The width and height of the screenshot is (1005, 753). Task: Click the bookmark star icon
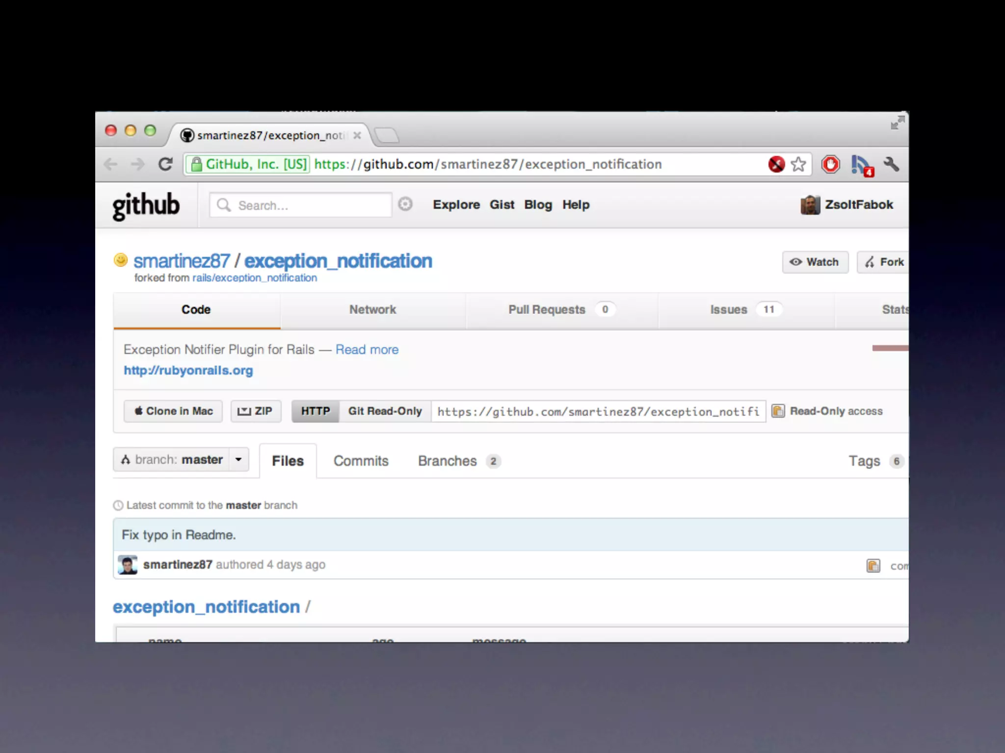coord(798,164)
